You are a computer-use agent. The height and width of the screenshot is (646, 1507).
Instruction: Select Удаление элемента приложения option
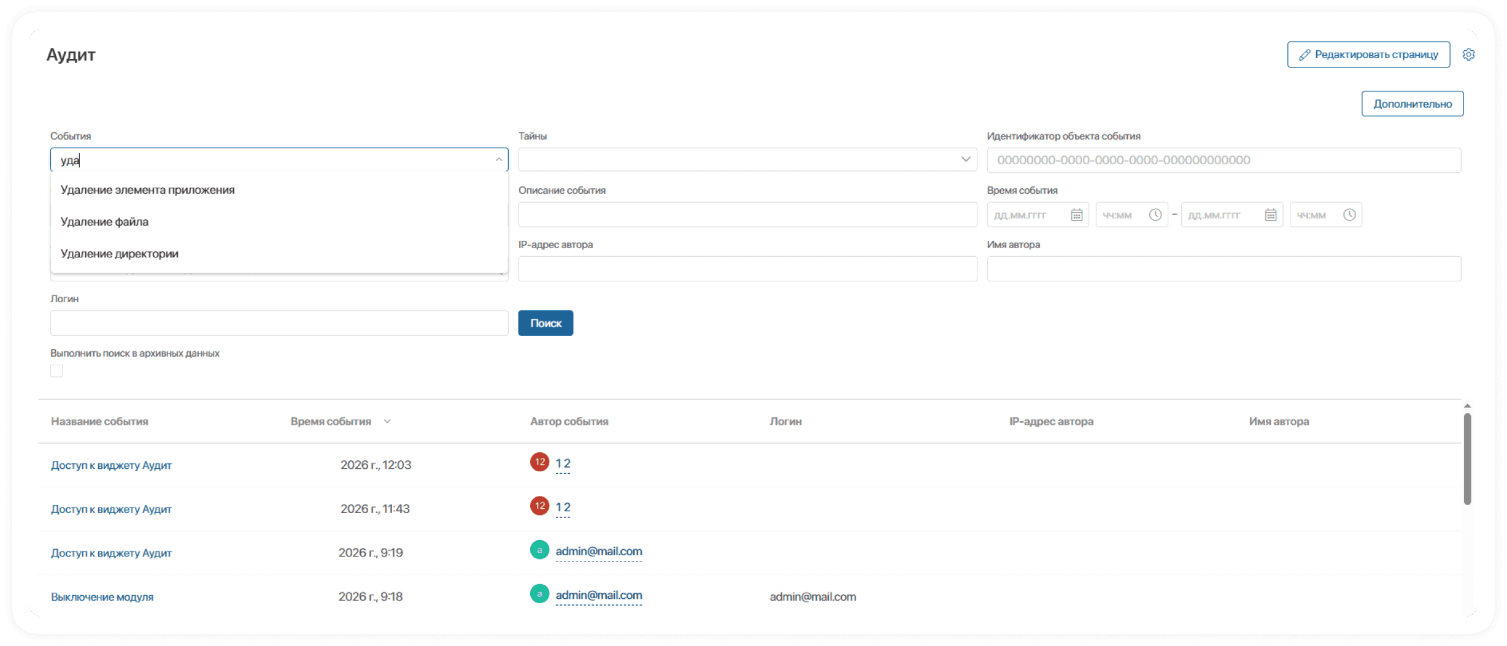point(147,190)
